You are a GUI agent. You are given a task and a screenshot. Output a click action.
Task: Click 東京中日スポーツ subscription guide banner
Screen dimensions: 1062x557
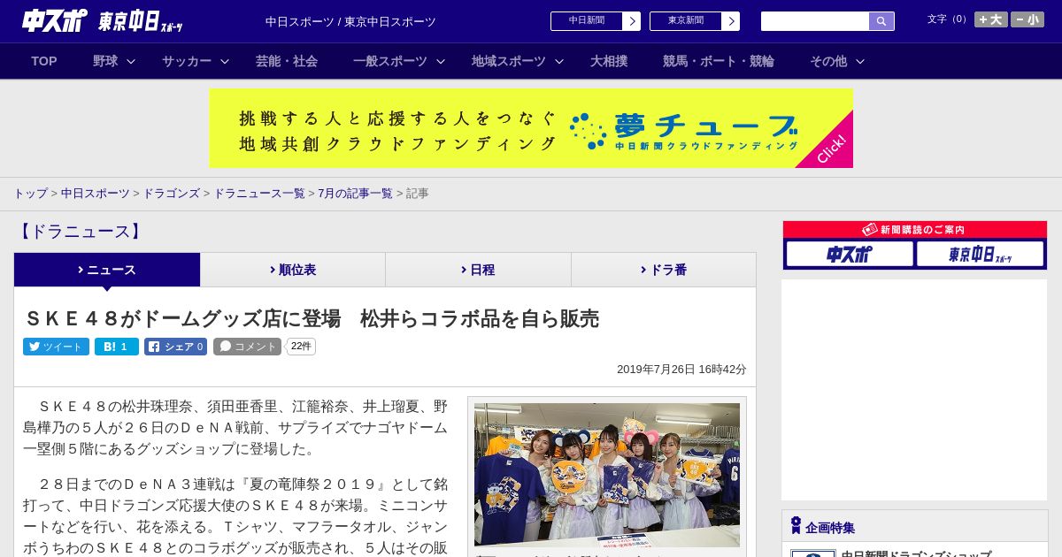(981, 254)
